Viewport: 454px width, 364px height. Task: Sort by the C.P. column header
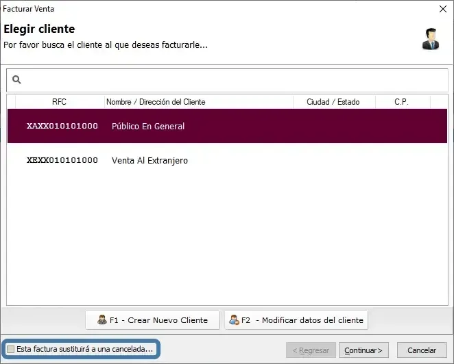[x=403, y=102]
